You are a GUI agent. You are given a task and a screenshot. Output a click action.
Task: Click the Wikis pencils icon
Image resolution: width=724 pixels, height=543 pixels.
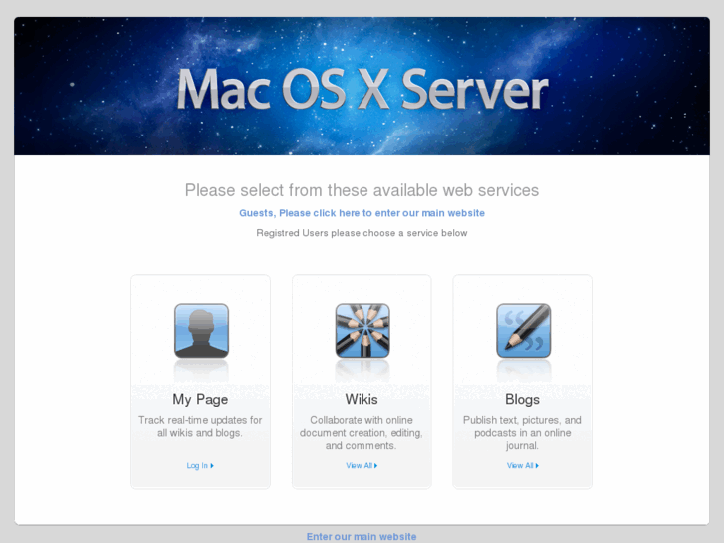click(x=362, y=331)
